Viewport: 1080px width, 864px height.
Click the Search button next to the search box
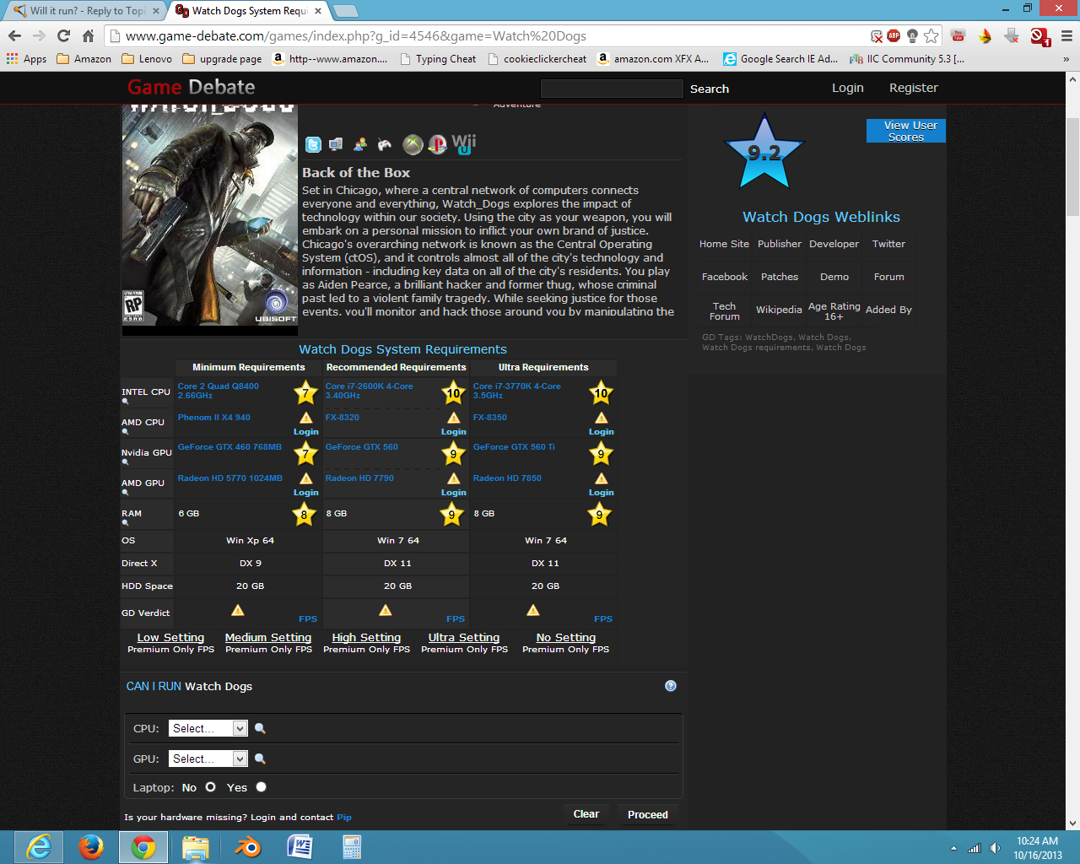click(x=709, y=89)
